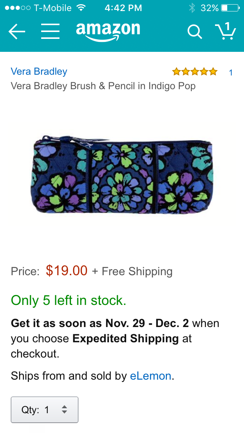Tap the Wi-Fi status icon
Image resolution: width=244 pixels, height=433 pixels.
click(81, 8)
